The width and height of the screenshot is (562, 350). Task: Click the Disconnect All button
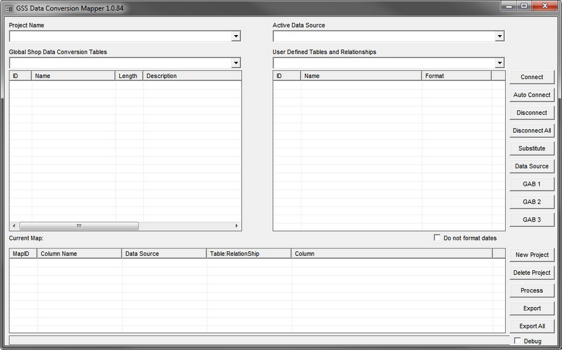532,131
